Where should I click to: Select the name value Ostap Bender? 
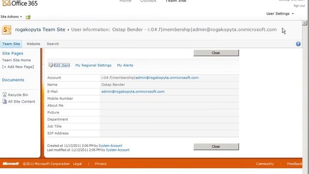coord(113,85)
